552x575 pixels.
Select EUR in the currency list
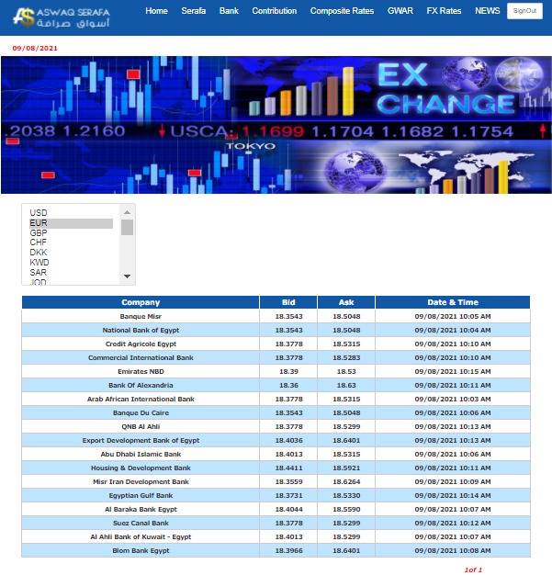(x=71, y=223)
